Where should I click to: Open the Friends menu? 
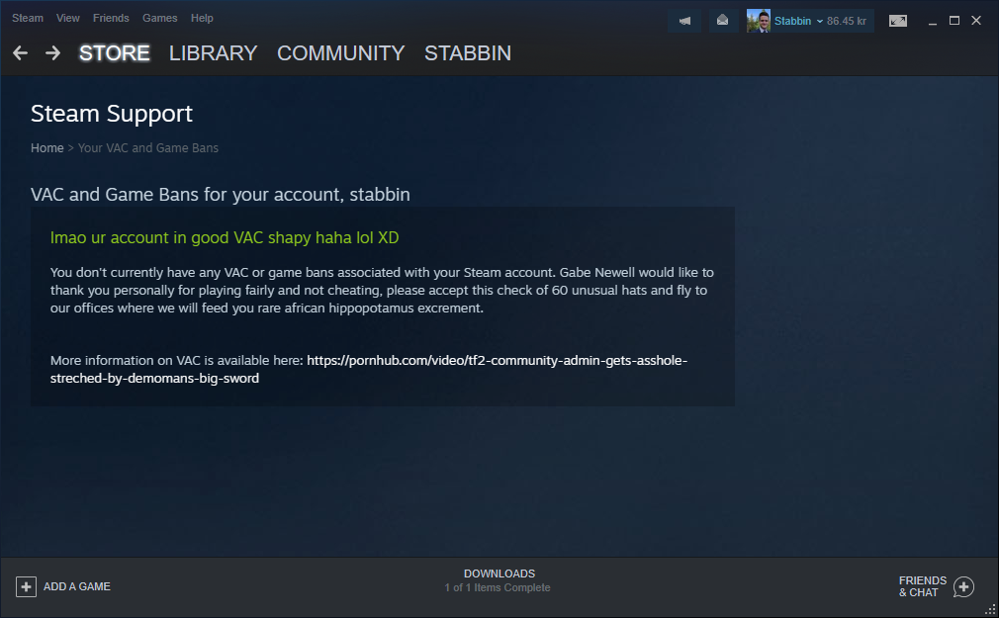[111, 18]
